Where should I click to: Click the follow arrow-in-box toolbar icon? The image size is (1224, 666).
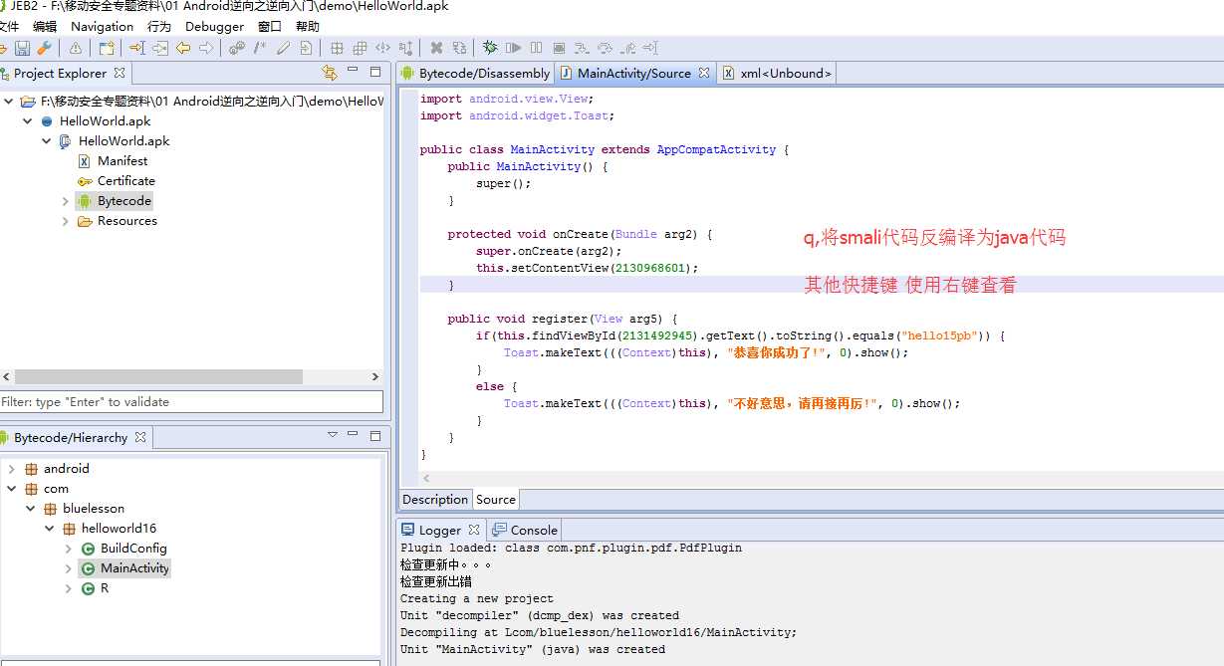160,48
